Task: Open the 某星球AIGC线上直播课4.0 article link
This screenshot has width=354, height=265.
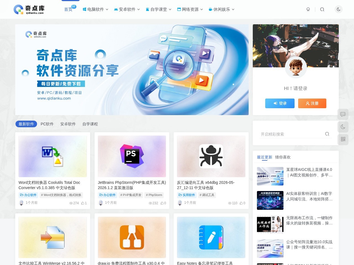Action: pyautogui.click(x=309, y=172)
